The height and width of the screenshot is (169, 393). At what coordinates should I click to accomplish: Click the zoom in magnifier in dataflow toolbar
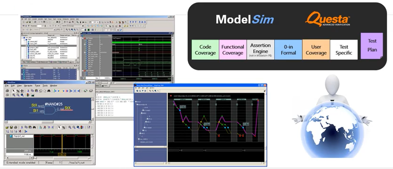coord(14,95)
